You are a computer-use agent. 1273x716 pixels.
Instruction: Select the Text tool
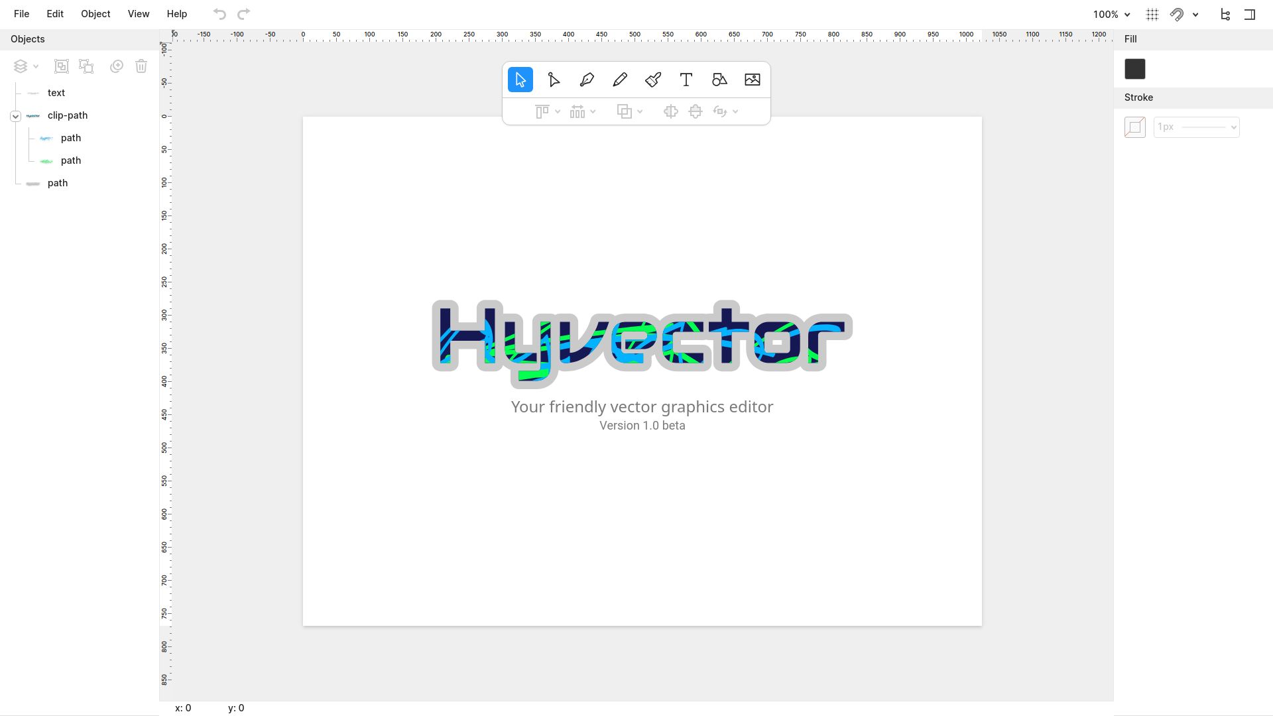(x=686, y=80)
